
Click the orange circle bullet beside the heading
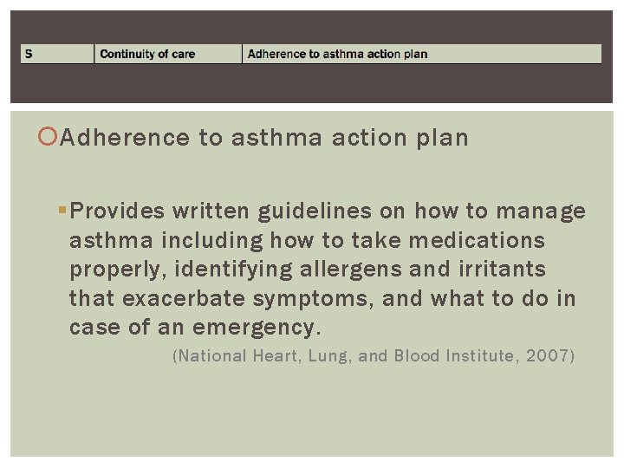coord(48,136)
